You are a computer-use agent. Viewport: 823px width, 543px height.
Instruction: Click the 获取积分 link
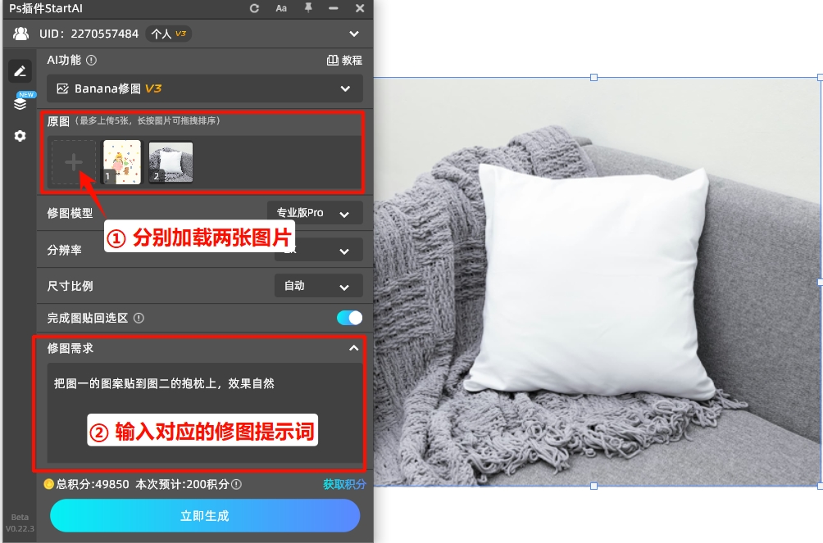click(x=344, y=484)
